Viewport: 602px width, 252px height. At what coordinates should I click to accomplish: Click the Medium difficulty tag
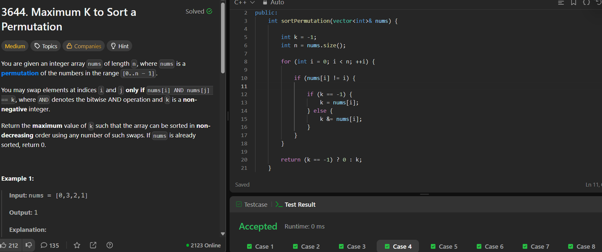pos(15,46)
